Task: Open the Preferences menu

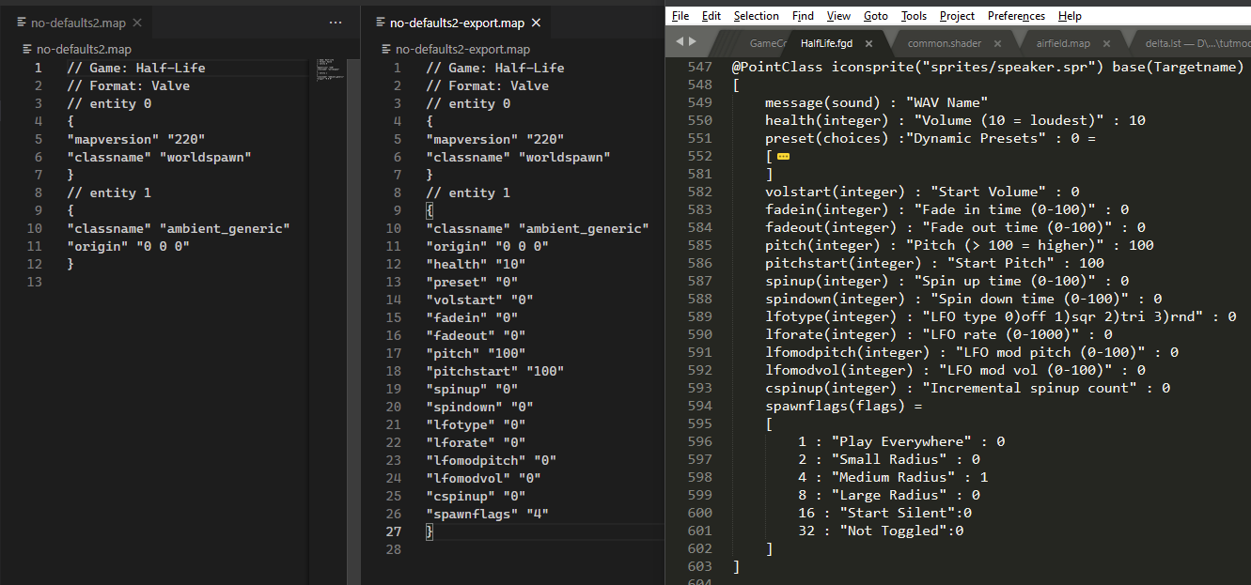Action: pos(1016,16)
